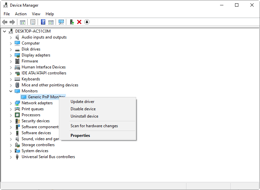The height and width of the screenshot is (190, 260).
Task: Click the IDE ATA/ATAPI controllers icon
Action: pos(17,73)
